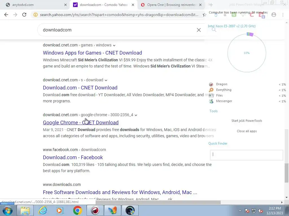Click Start jv16 PowerTools
The image size is (289, 216).
coord(247,121)
